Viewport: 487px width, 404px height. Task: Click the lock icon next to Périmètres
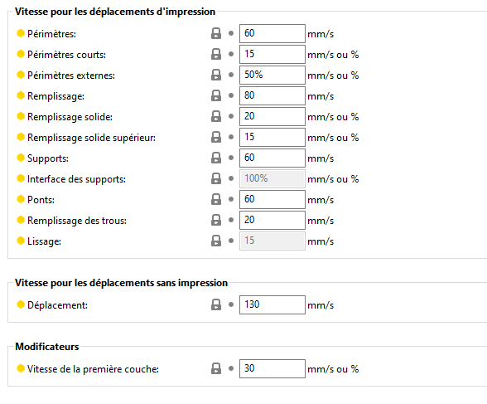pos(216,33)
